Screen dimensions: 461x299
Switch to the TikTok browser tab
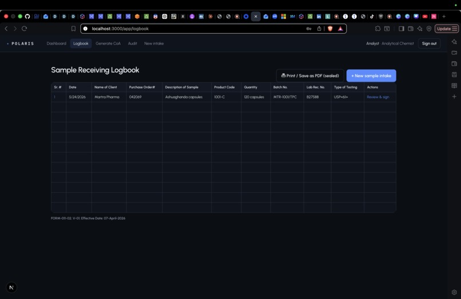pos(372,17)
